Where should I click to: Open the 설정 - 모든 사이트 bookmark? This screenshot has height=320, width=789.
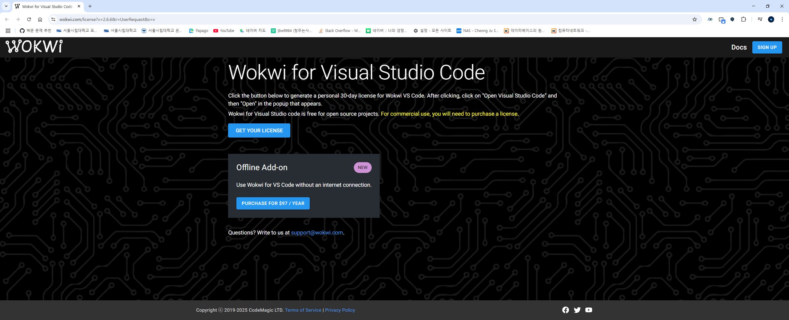point(432,31)
